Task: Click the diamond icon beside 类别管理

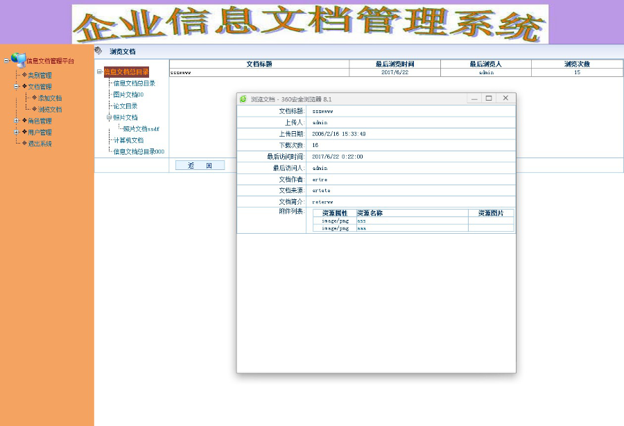Action: pos(24,74)
